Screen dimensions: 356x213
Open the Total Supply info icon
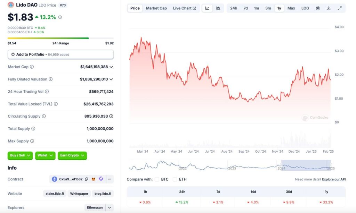pos(33,129)
